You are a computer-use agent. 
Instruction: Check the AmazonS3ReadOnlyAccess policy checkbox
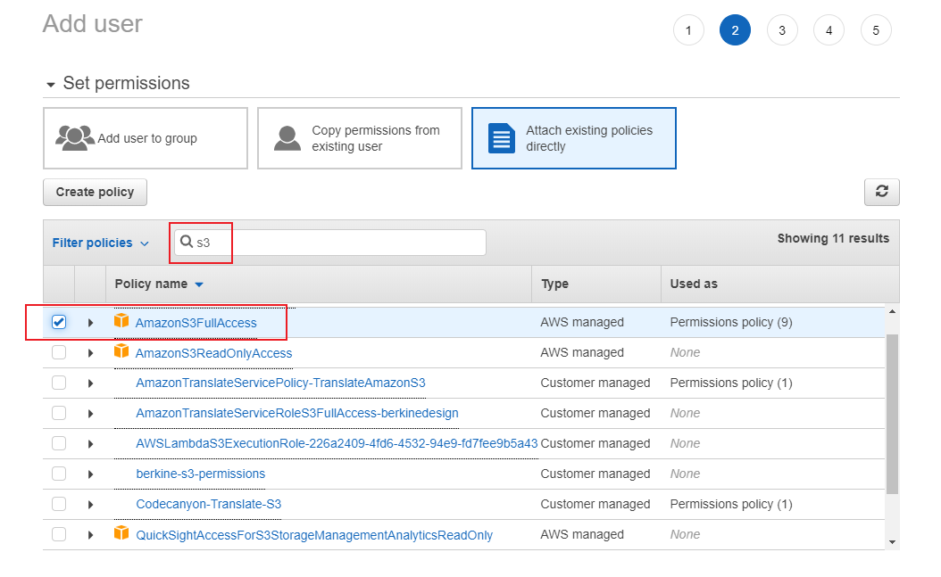click(x=59, y=352)
